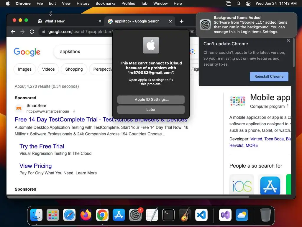Click Later in the iCloud dialog
Screen dimensions: 302x227
(151, 109)
